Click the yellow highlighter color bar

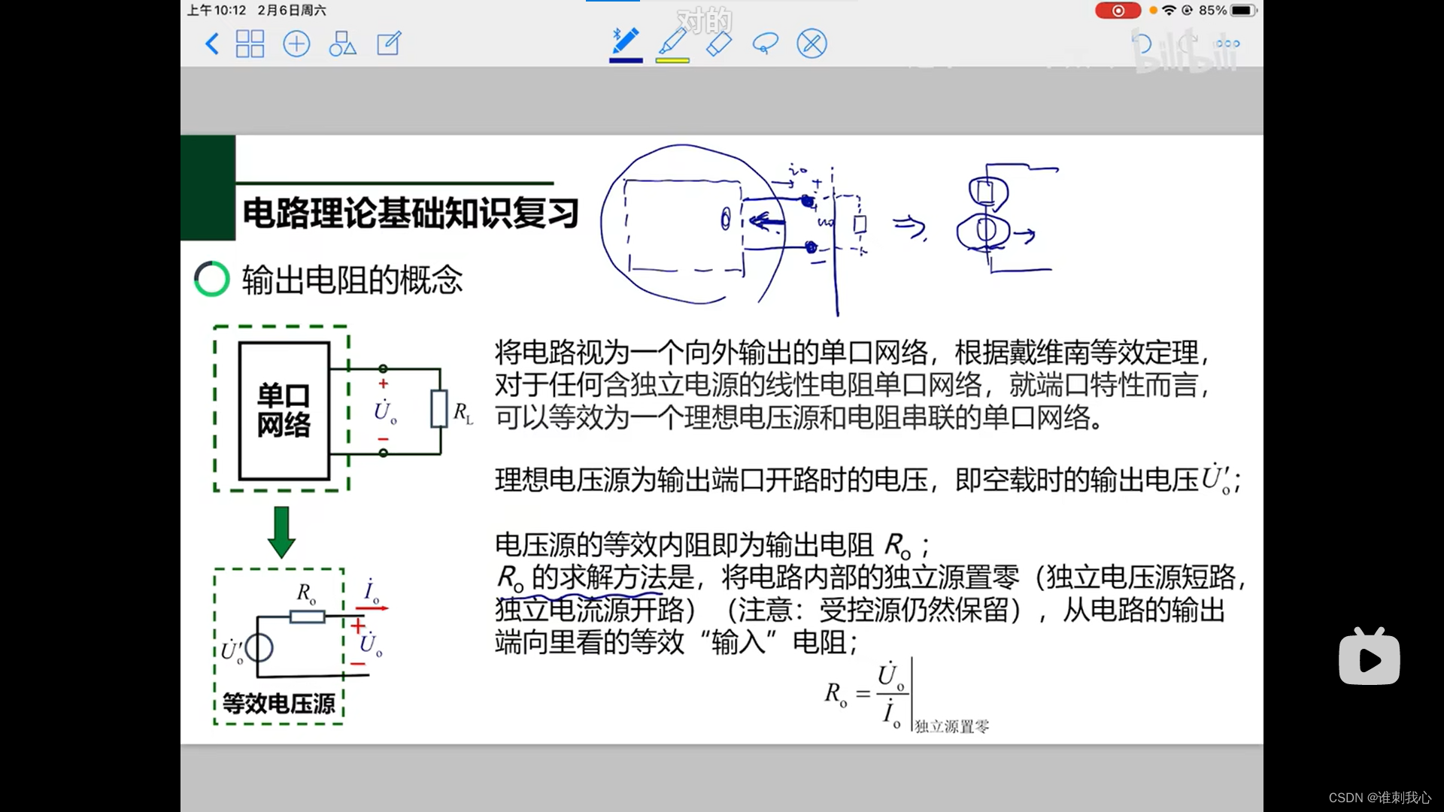pyautogui.click(x=672, y=60)
